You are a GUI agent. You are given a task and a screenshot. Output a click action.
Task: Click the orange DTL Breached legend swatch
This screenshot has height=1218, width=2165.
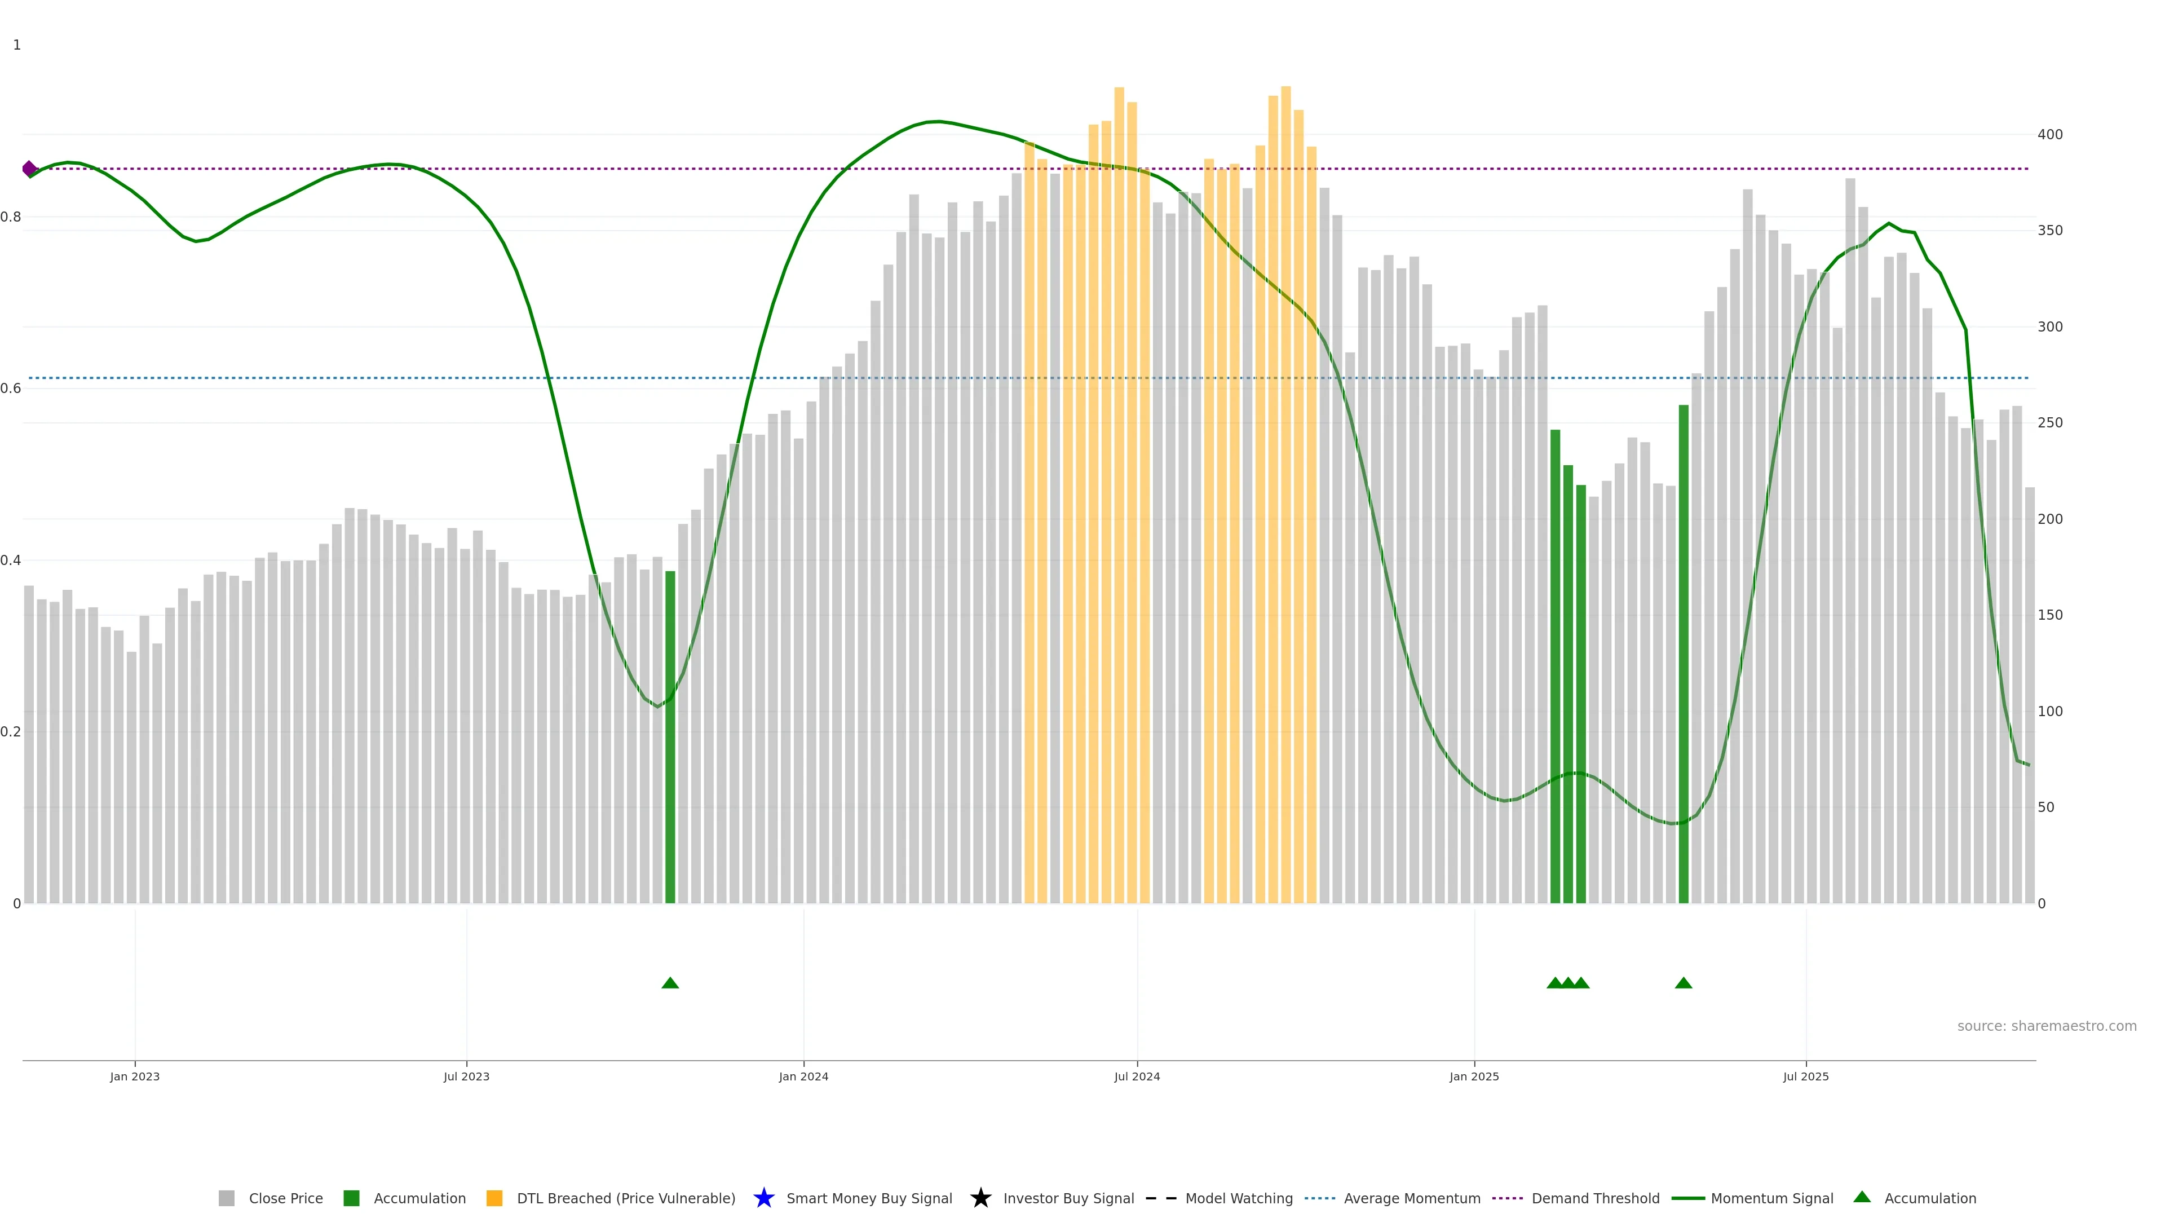point(494,1198)
